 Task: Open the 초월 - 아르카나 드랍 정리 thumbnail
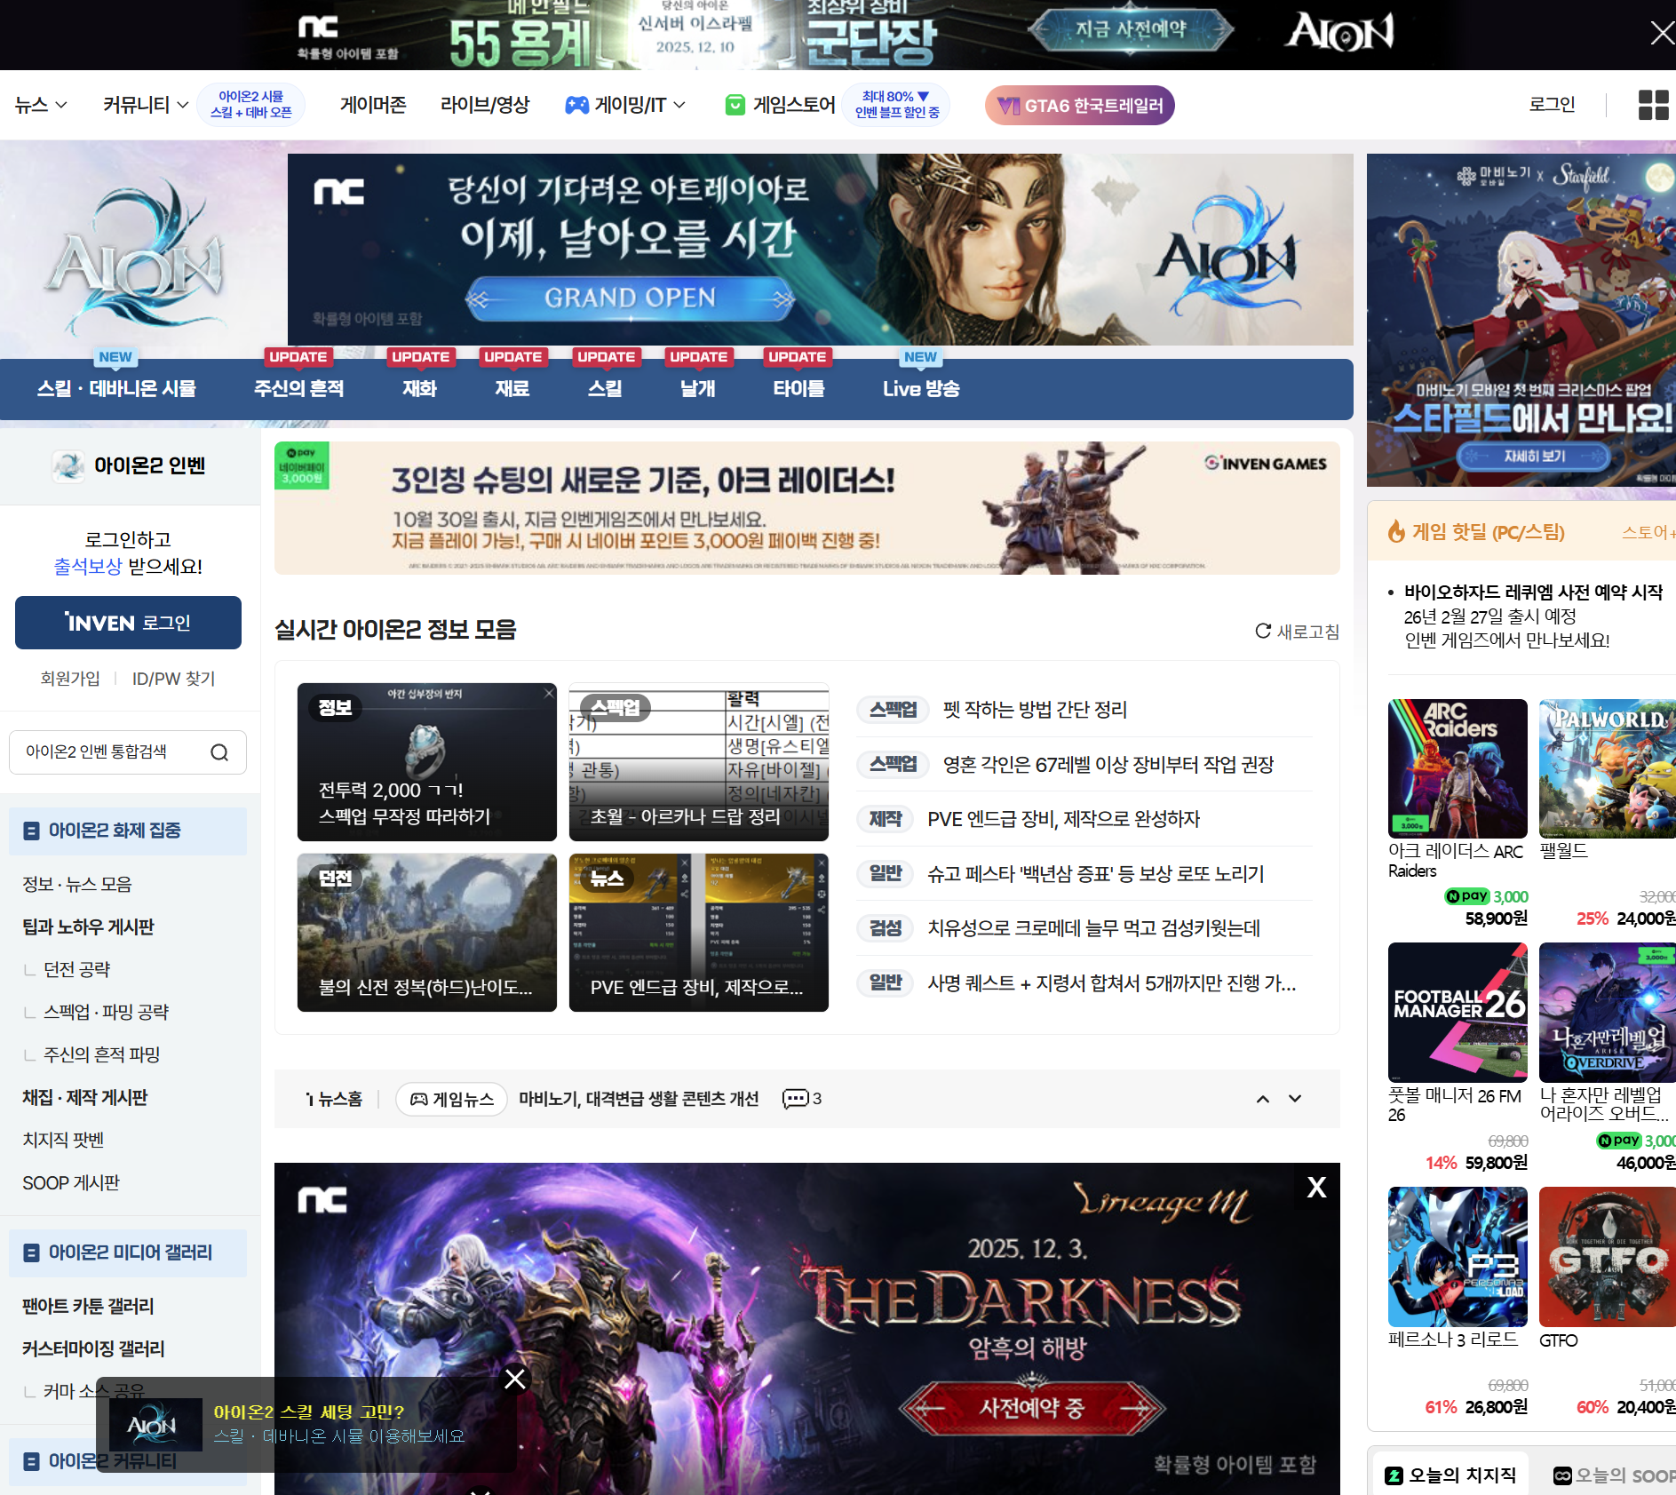[699, 762]
